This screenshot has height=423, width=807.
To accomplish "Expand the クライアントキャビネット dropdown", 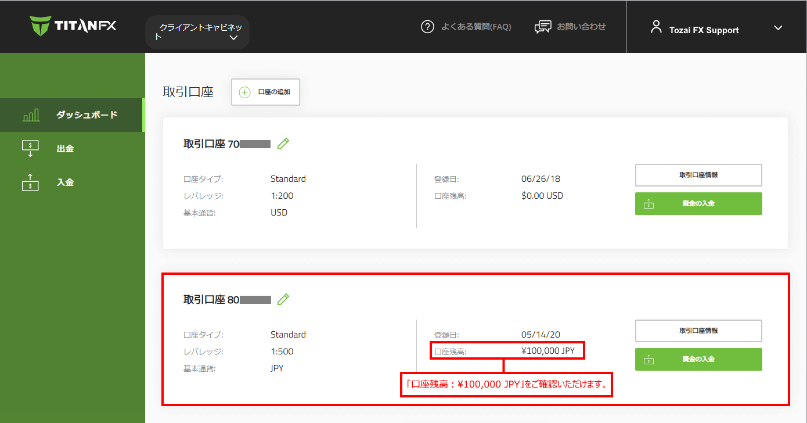I will 234,37.
